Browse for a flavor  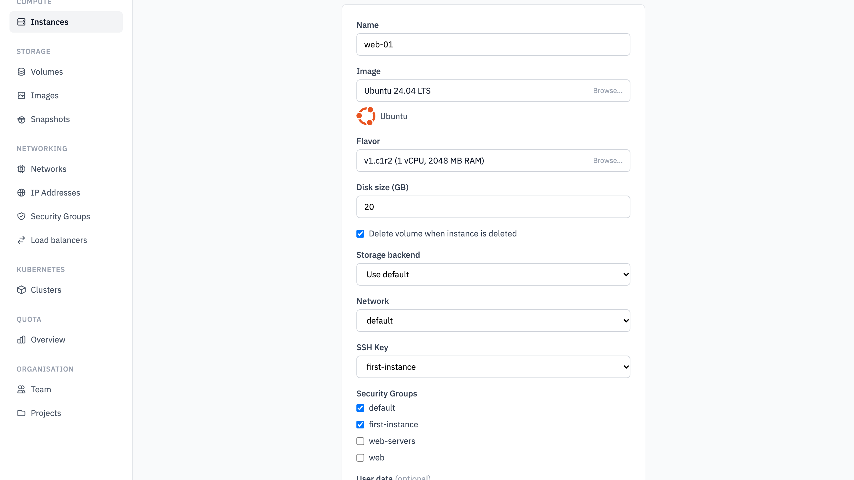(608, 161)
